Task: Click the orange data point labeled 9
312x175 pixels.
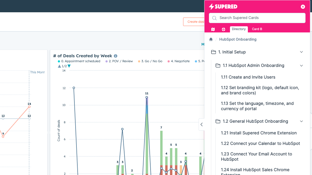Action: tap(3, 137)
